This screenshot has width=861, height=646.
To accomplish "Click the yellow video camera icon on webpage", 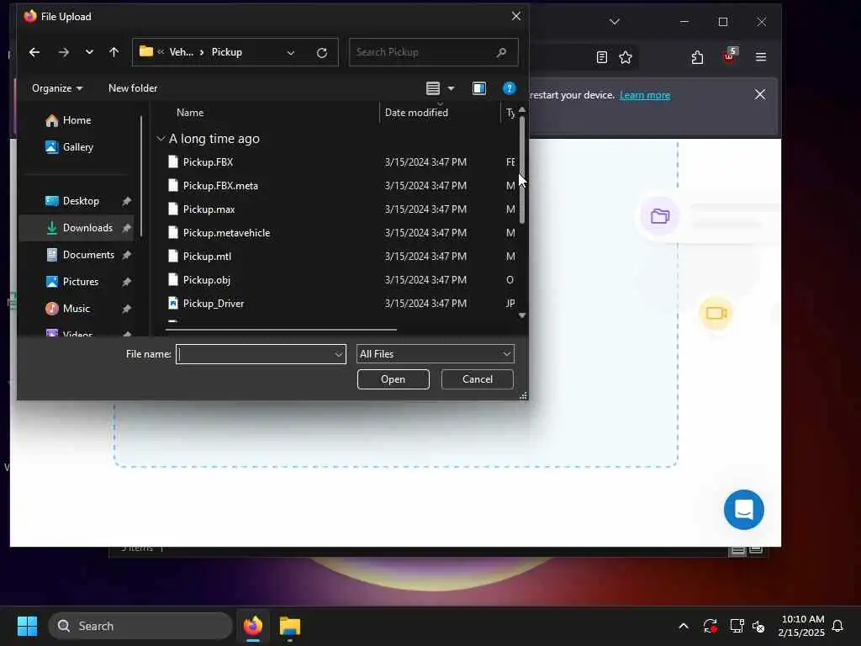I will coord(716,314).
